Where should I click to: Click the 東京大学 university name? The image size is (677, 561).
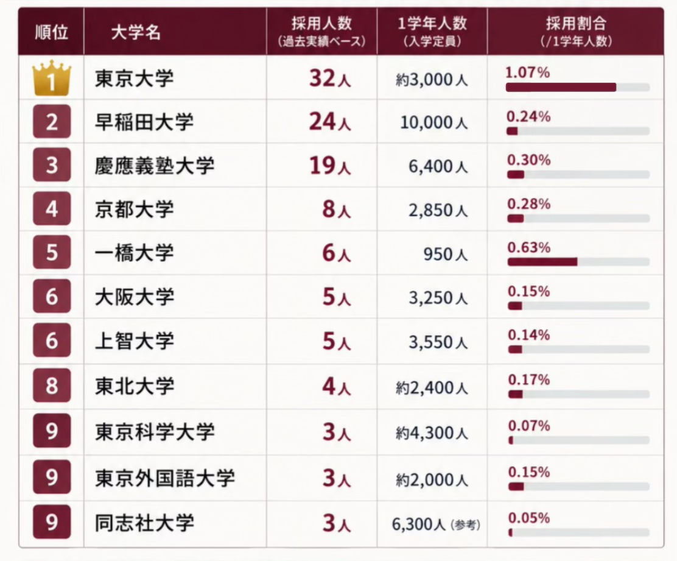pyautogui.click(x=135, y=79)
